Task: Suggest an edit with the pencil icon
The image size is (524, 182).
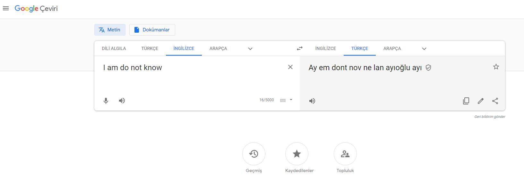Action: (x=481, y=101)
